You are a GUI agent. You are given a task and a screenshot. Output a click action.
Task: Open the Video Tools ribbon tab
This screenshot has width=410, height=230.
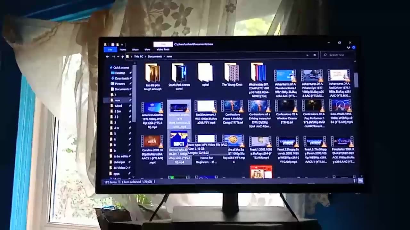click(x=163, y=50)
